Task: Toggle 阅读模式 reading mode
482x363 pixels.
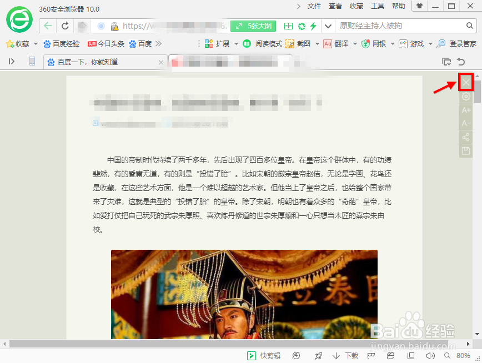Action: 262,44
